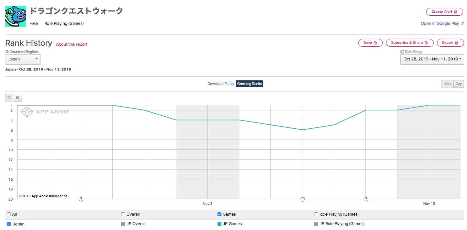This screenshot has width=467, height=230.
Task: Click the gray JP-Overall color swatch
Action: (x=123, y=224)
